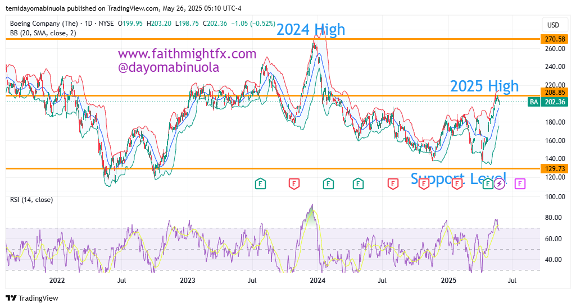This screenshot has width=576, height=308.
Task: Click the change value −1.05 (−0.52%)
Action: [x=253, y=24]
